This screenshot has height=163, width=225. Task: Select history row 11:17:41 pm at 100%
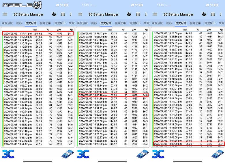tap(38, 33)
